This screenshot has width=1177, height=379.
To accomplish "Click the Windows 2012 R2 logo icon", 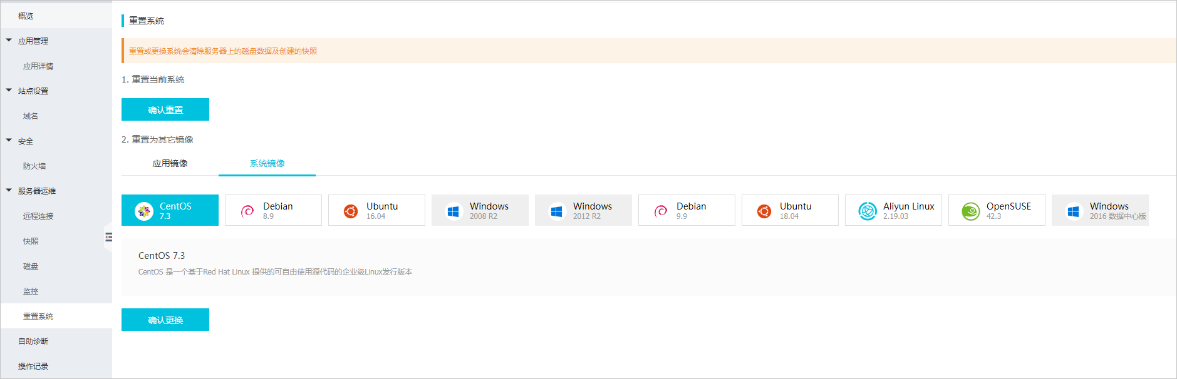I will [557, 211].
